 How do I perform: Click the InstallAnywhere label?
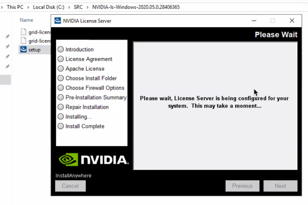coord(73,176)
